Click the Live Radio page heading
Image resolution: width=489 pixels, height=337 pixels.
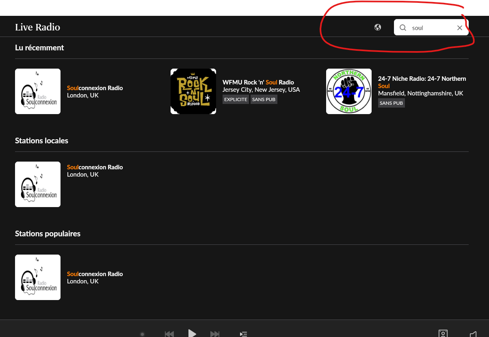(x=37, y=27)
